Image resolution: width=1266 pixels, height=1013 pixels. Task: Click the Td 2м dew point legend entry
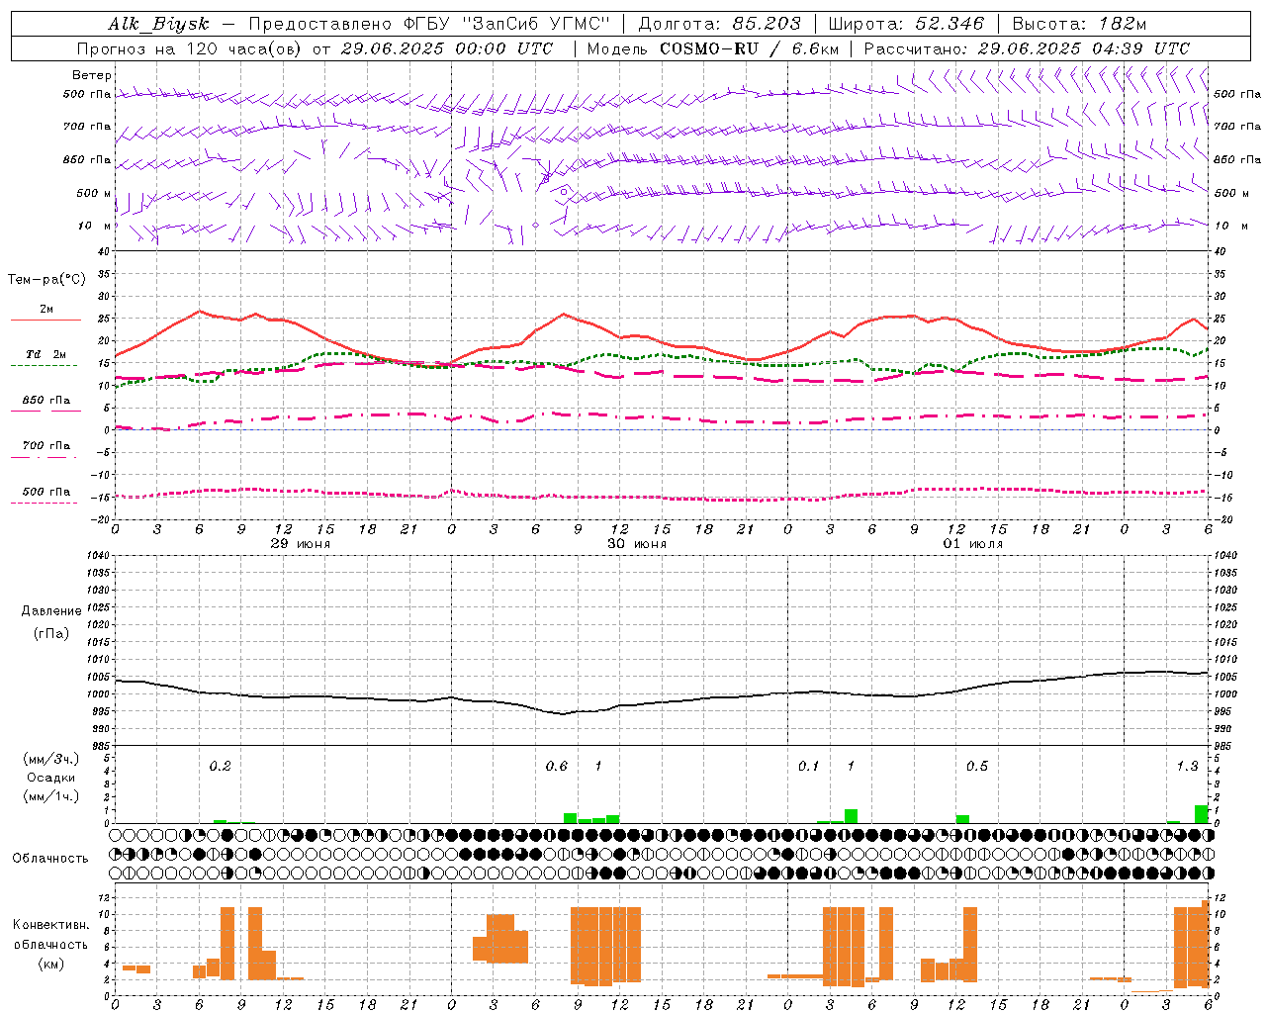pos(46,354)
